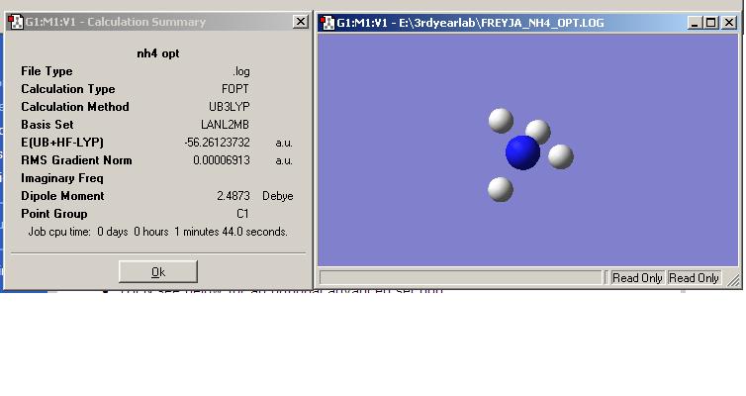Click the first Read Only status indicator
The height and width of the screenshot is (396, 746).
[x=637, y=278]
